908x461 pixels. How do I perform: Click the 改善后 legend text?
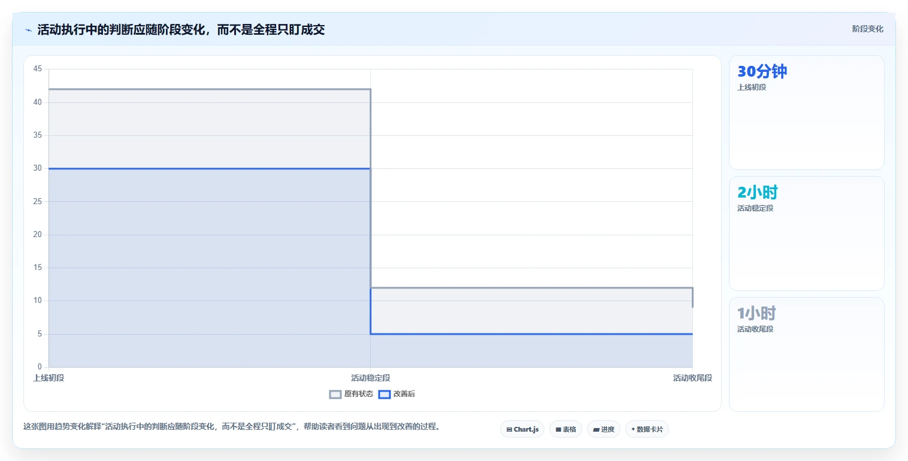coord(404,394)
